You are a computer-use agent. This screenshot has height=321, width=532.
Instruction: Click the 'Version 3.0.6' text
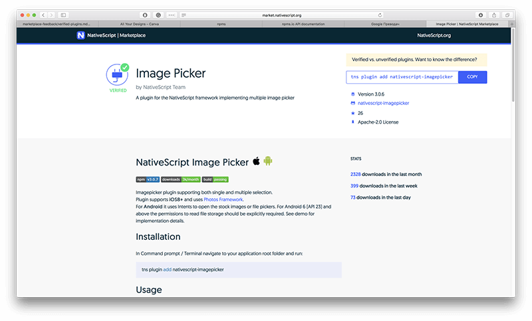point(371,94)
